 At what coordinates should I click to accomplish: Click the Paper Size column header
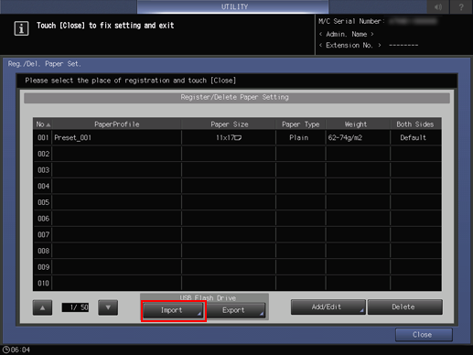pyautogui.click(x=229, y=124)
